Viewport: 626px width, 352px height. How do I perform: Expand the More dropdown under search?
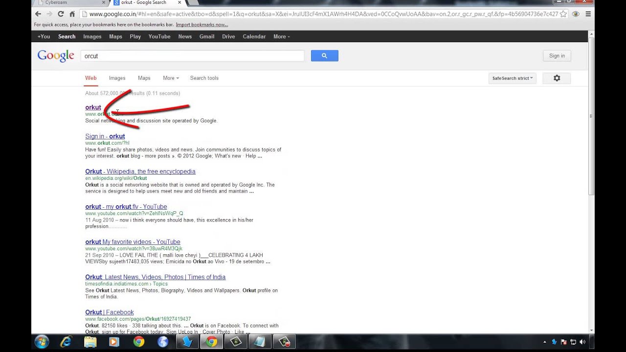171,78
